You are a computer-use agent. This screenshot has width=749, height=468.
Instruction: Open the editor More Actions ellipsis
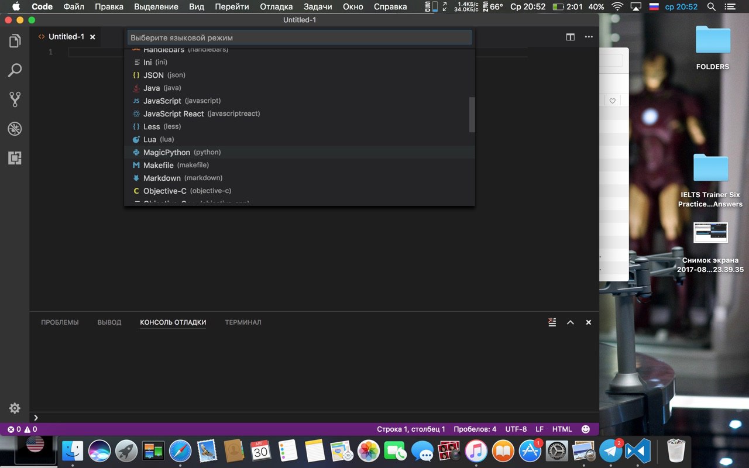(x=589, y=37)
